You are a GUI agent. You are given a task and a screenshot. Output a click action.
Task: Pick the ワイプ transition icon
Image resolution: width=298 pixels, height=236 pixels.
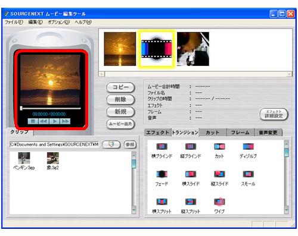(219, 202)
